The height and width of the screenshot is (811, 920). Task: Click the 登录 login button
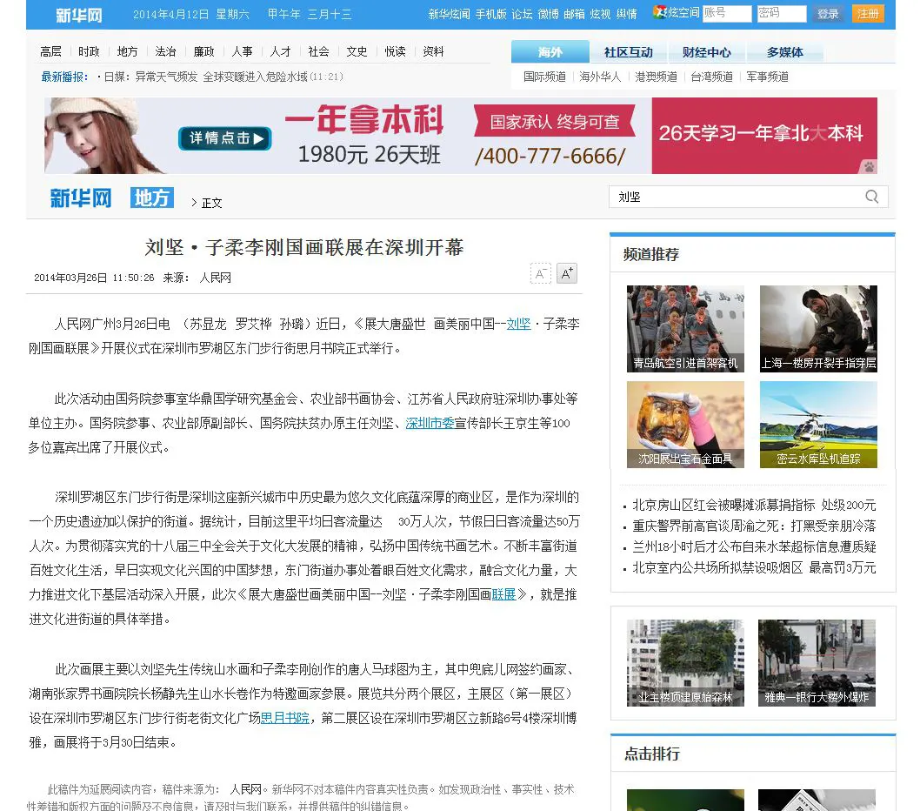828,14
